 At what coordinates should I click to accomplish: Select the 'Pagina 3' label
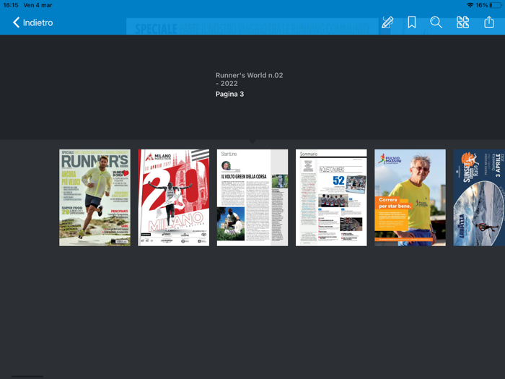click(229, 94)
